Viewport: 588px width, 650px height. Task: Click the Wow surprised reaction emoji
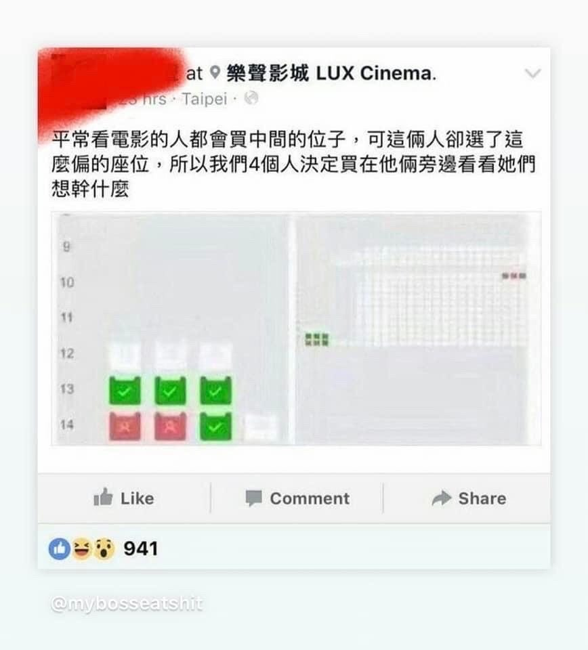pyautogui.click(x=104, y=549)
